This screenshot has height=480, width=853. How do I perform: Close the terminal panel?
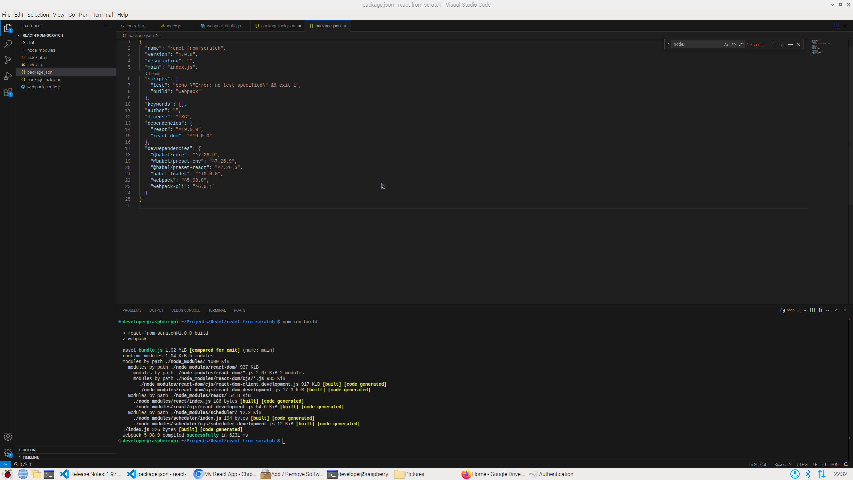845,310
